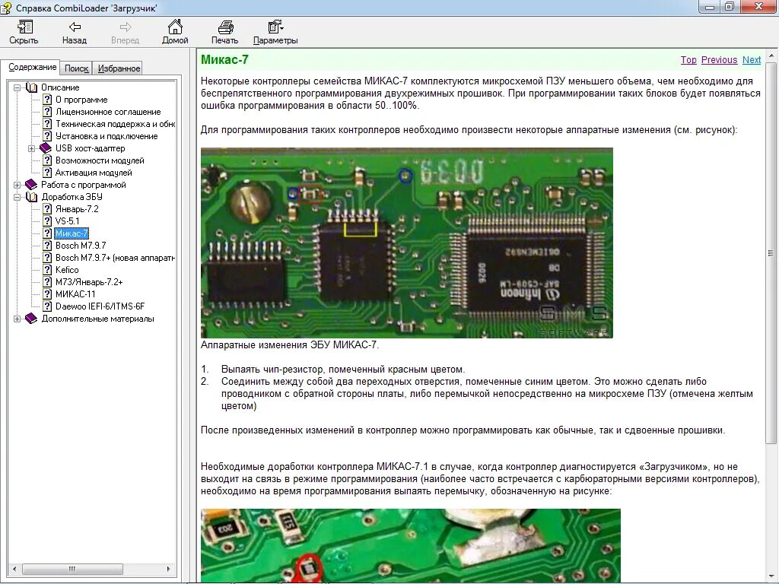
Task: Print the page with the Печать icon
Action: (x=225, y=27)
